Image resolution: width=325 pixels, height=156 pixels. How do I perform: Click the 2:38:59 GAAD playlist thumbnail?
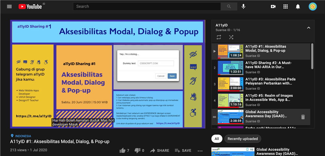[230, 117]
